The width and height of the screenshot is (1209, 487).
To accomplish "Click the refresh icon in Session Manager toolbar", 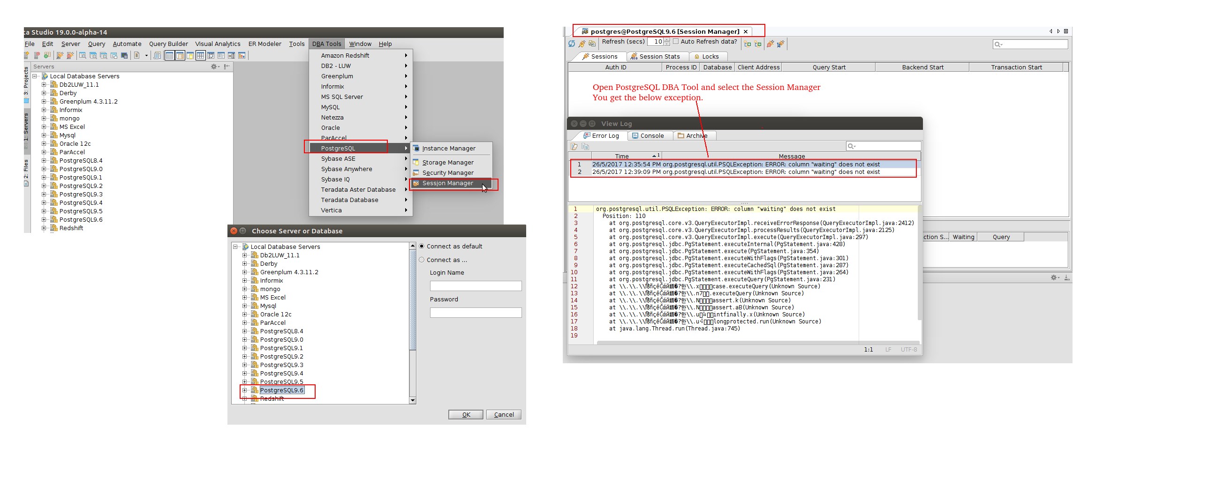I will tap(572, 44).
